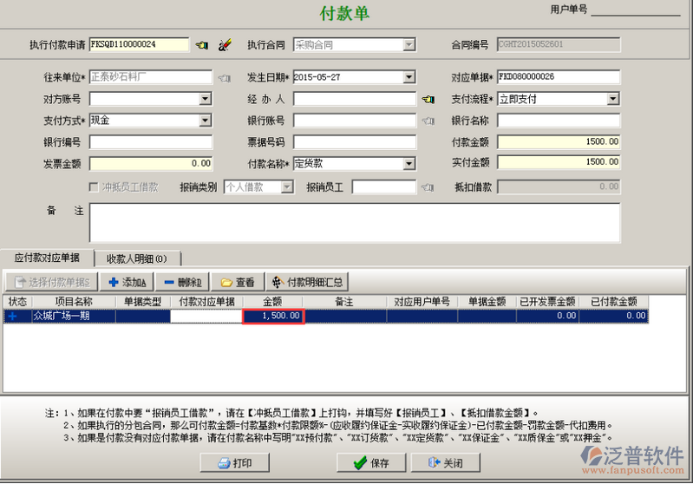Open 付款明细汇总 summary button

[x=307, y=282]
